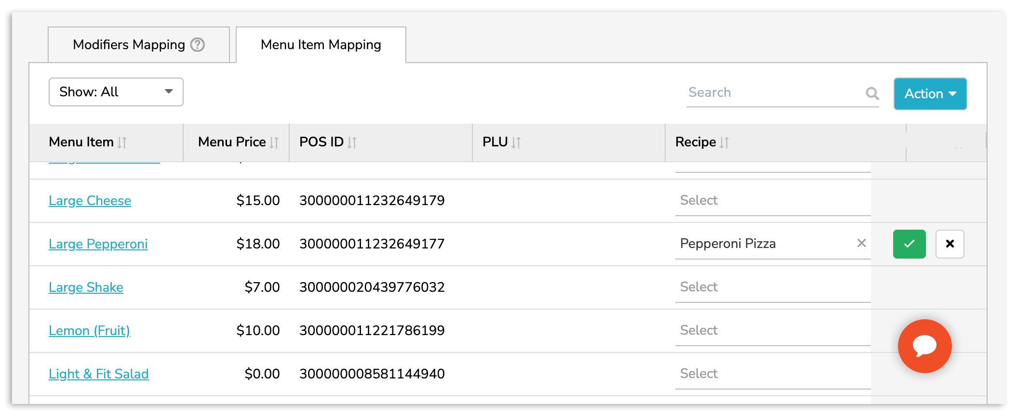The height and width of the screenshot is (416, 1017).
Task: Sort by the Menu Item column
Action: [x=122, y=143]
